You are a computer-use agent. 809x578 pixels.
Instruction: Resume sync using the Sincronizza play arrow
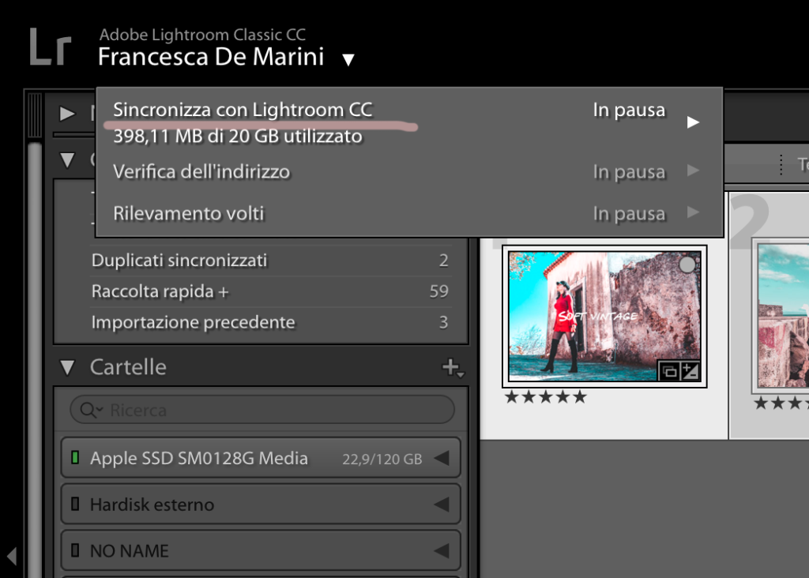coord(693,122)
